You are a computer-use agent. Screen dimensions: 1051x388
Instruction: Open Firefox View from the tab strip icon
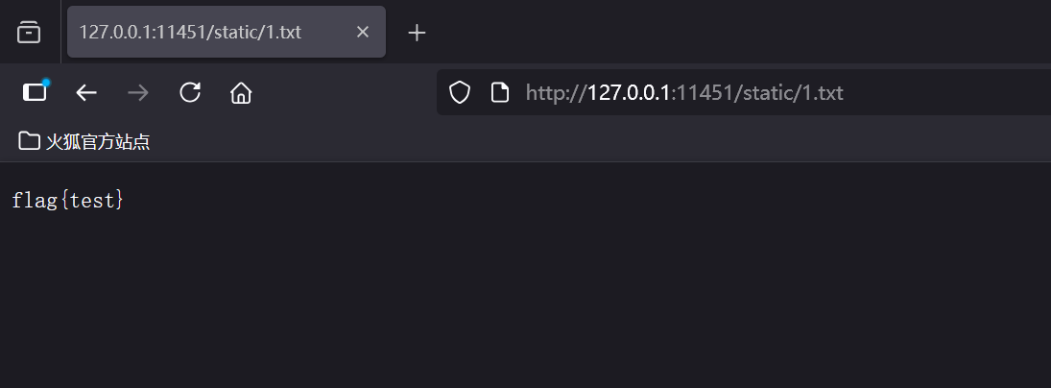[30, 33]
